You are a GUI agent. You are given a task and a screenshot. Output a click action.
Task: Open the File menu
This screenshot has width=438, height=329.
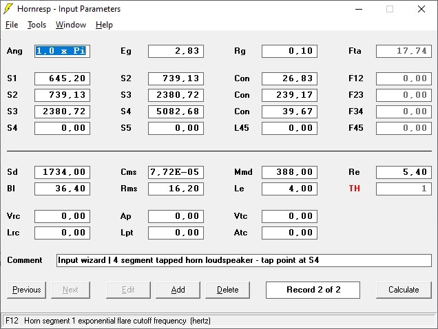[x=12, y=25]
